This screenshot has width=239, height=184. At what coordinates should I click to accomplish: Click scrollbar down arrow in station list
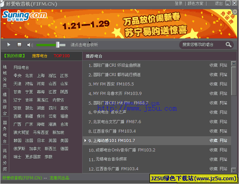233,170
